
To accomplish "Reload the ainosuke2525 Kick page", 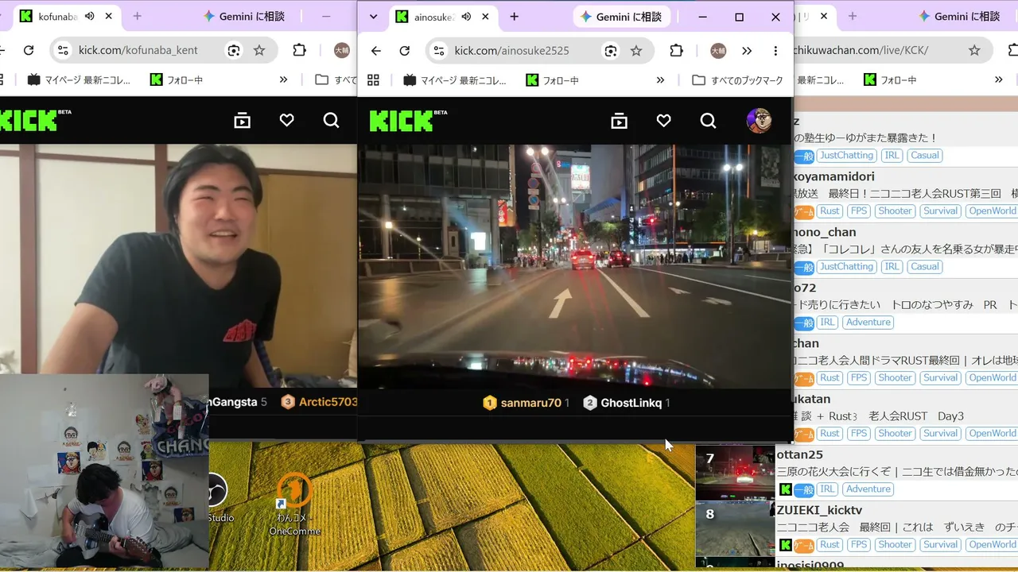I will 405,51.
